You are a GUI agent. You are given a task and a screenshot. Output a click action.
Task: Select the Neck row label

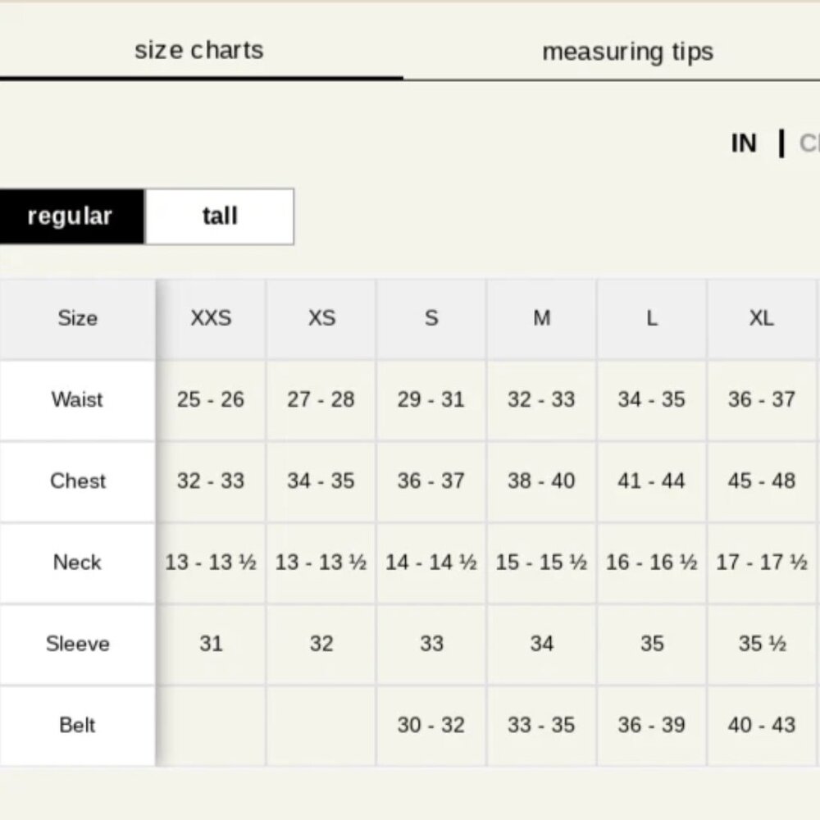77,563
